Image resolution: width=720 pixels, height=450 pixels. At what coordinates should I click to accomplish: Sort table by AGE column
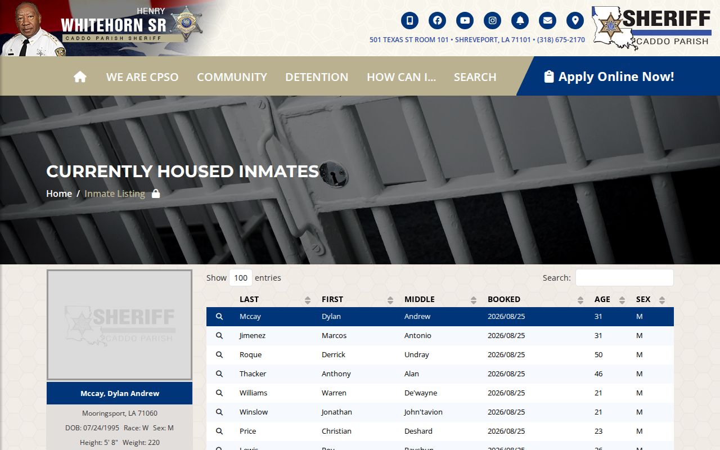coord(609,299)
